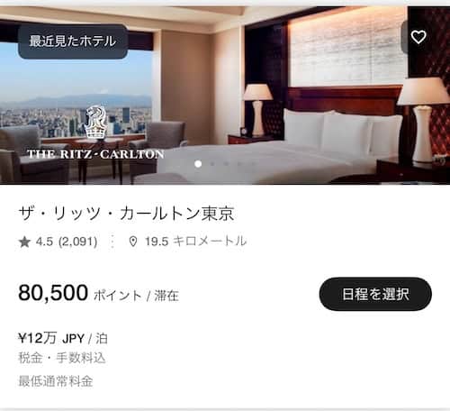Screen dimensions: 450x411
Task: Open ザ・リッツ・カールトン東京 hotel title
Action: pyautogui.click(x=126, y=214)
